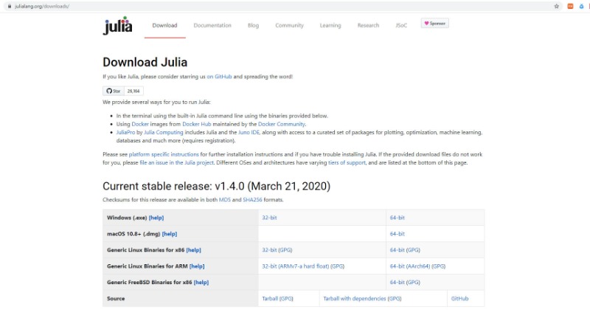This screenshot has height=324, width=590.
Task: Click the Tarball with dependencies link
Action: 355,298
